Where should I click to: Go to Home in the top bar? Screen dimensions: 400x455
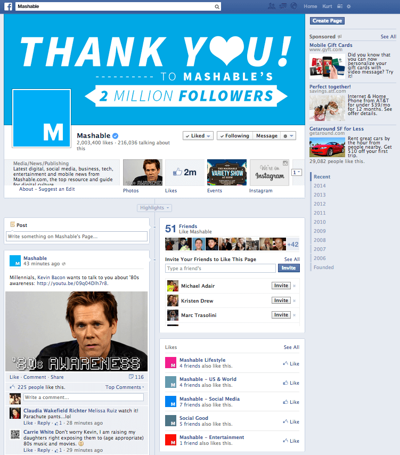(x=310, y=6)
